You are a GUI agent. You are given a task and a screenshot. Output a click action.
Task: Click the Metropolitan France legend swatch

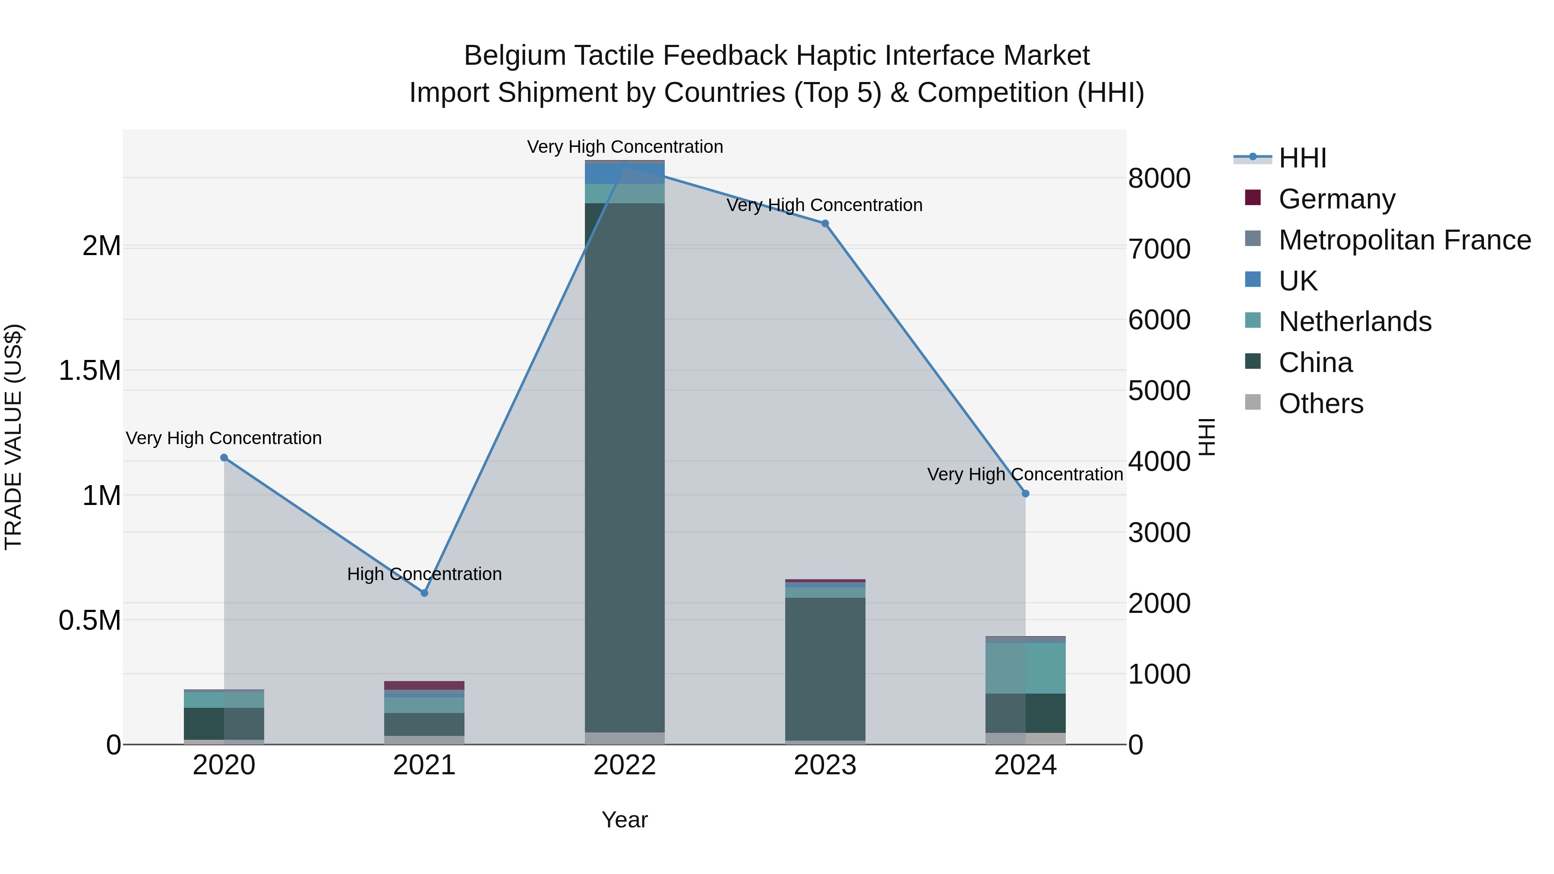pyautogui.click(x=1252, y=238)
